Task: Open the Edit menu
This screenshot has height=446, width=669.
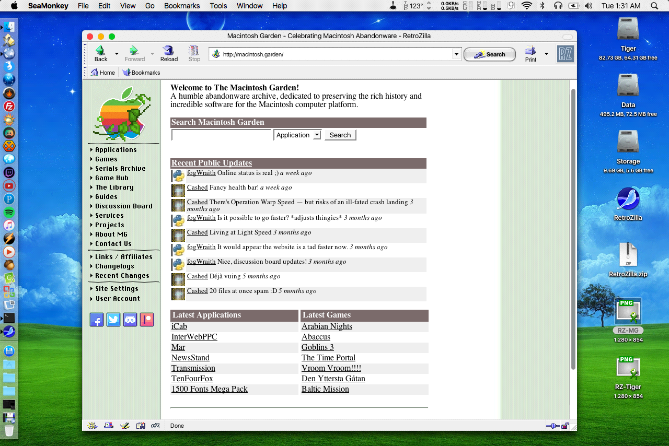Action: 104,6
